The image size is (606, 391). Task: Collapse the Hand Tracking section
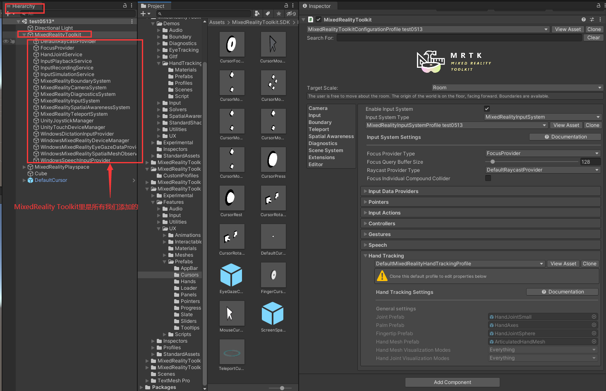(366, 255)
